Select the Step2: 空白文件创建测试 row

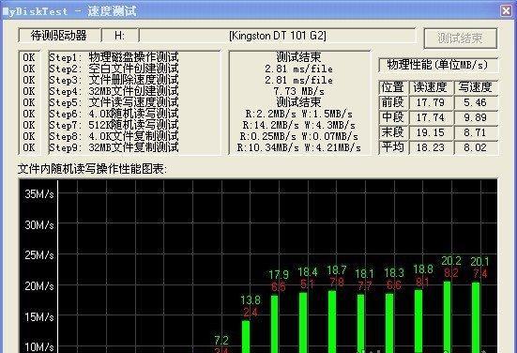point(114,69)
